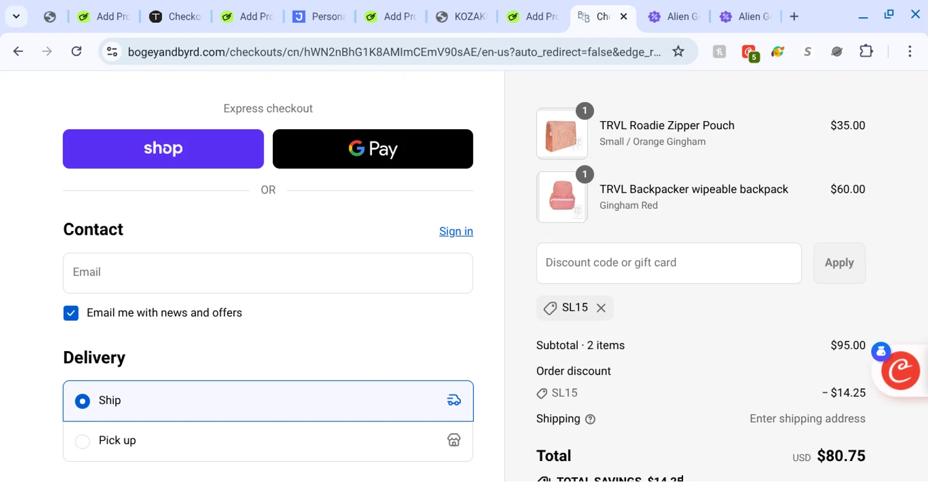
Task: Open the red extension with badge 5
Action: 750,53
